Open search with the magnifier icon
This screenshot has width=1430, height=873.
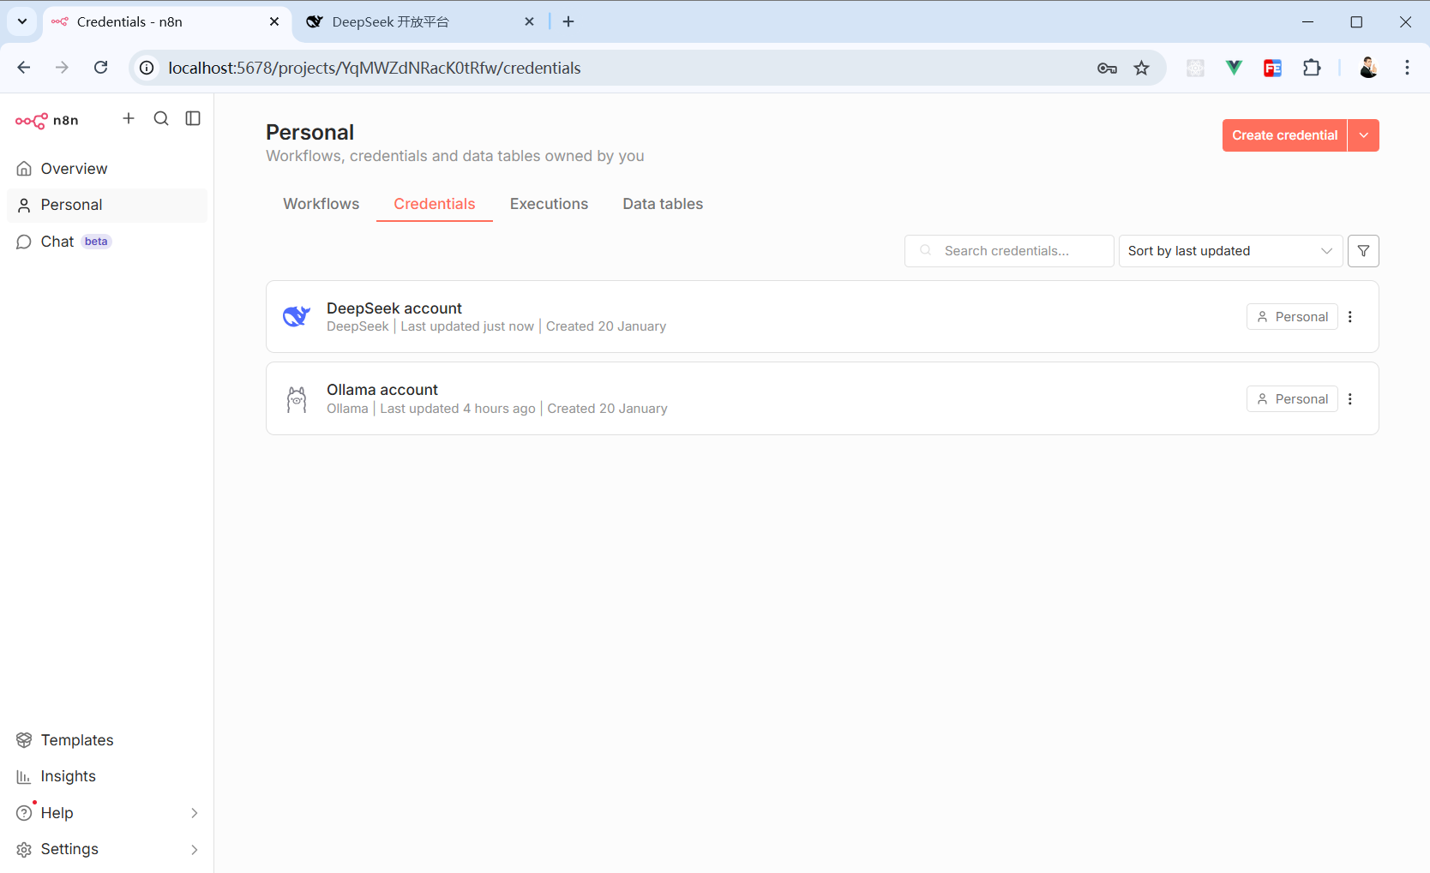coord(161,118)
